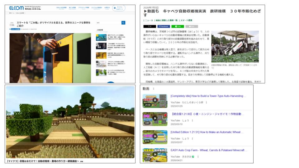Click the ocean plastic popular article title text
Image resolution: width=299 pixels, height=168 pixels.
coord(116,37)
